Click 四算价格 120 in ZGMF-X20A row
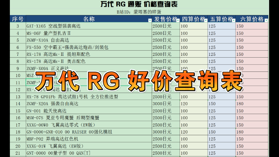Screen dimensions: 279x157 pyautogui.click(x=194, y=104)
